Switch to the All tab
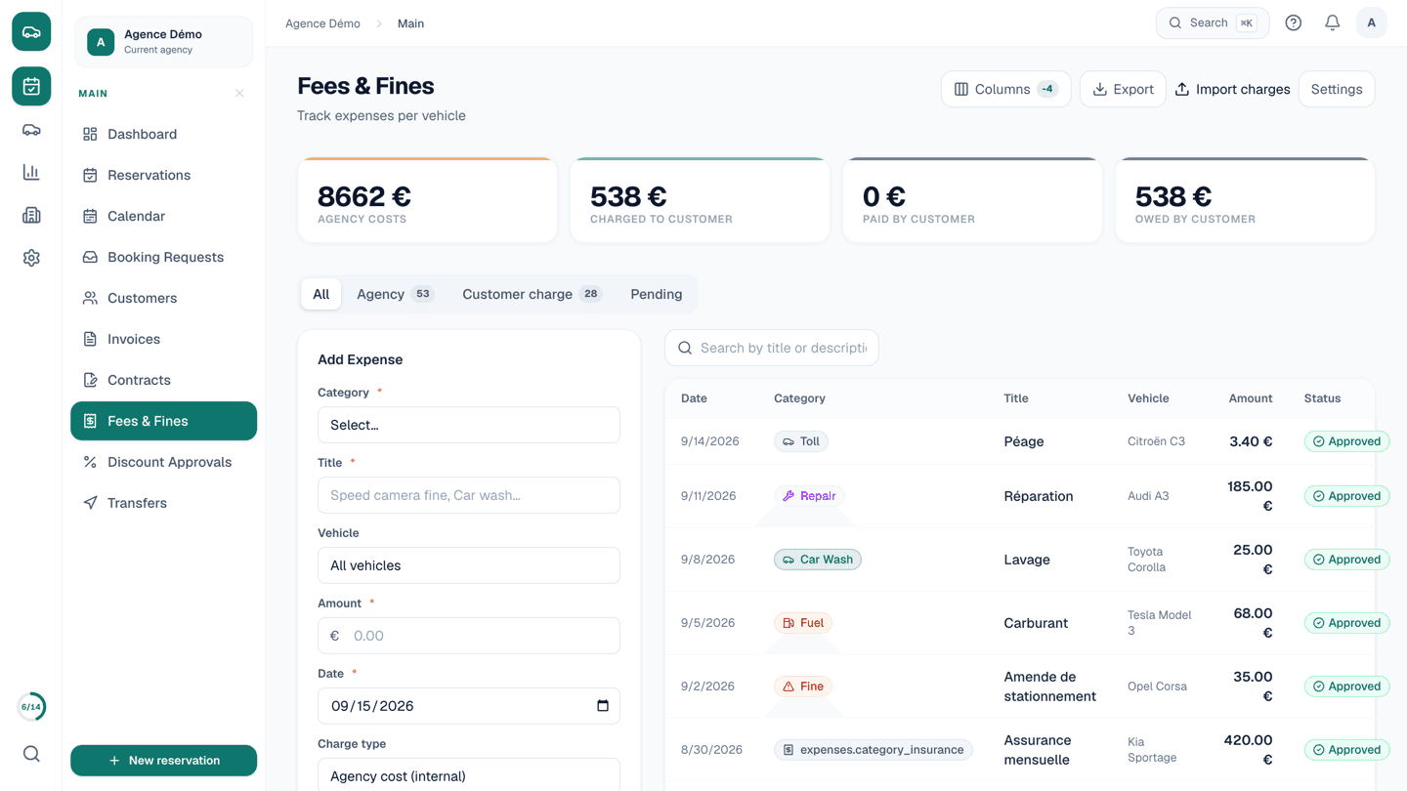Image resolution: width=1407 pixels, height=791 pixels. [320, 294]
